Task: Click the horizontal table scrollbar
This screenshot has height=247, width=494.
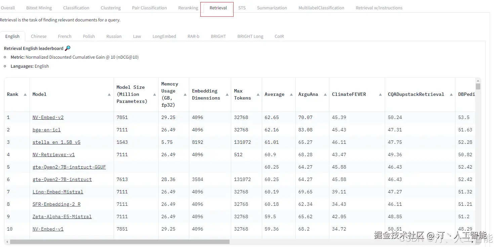Action: point(120,242)
